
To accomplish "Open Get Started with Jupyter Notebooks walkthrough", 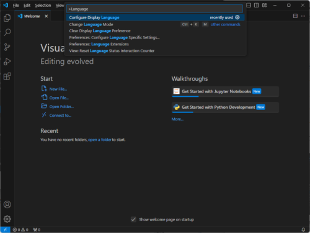I will [x=225, y=91].
